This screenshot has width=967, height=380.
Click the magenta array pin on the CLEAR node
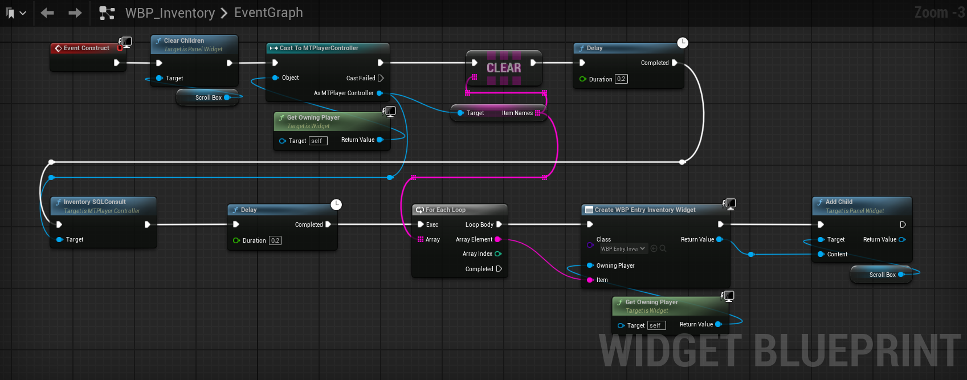click(474, 77)
